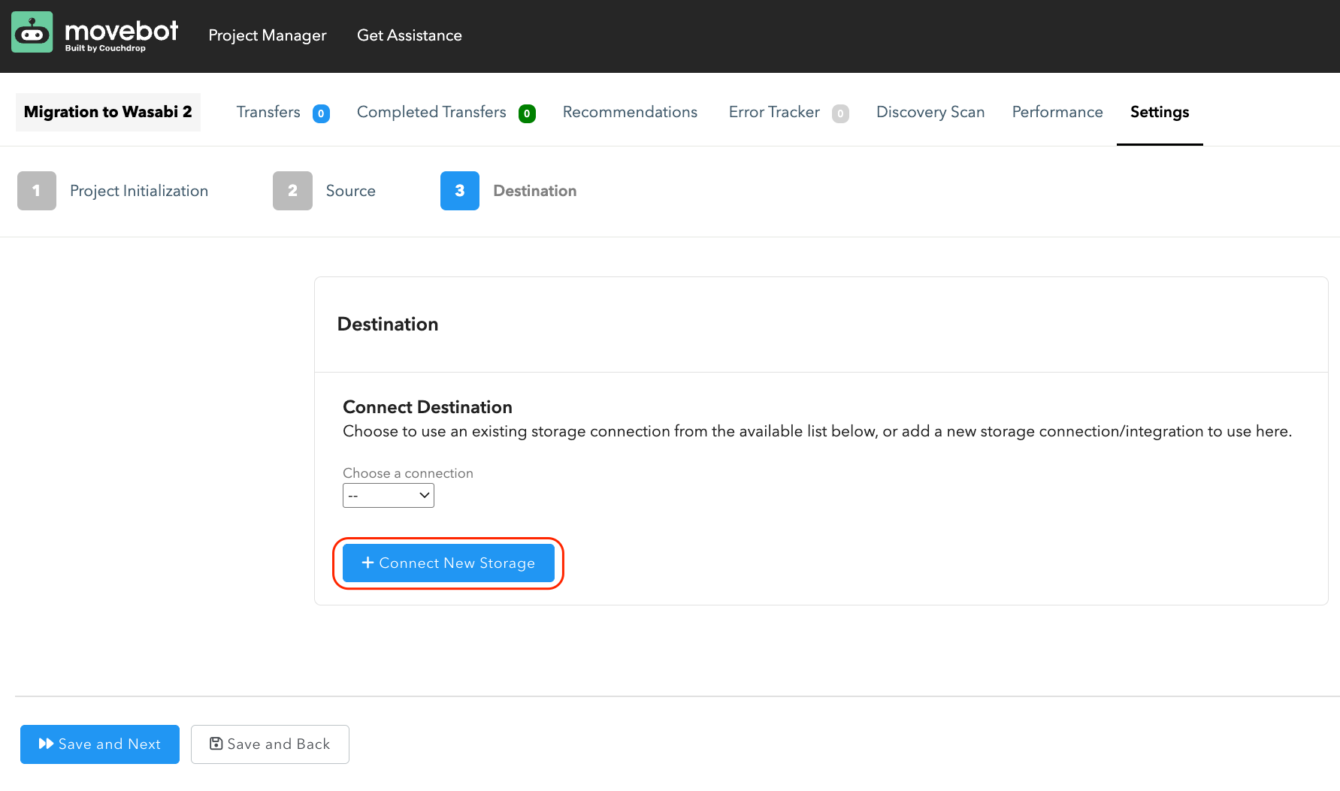
Task: Click the floppy disk icon on Save and Back
Action: (216, 744)
